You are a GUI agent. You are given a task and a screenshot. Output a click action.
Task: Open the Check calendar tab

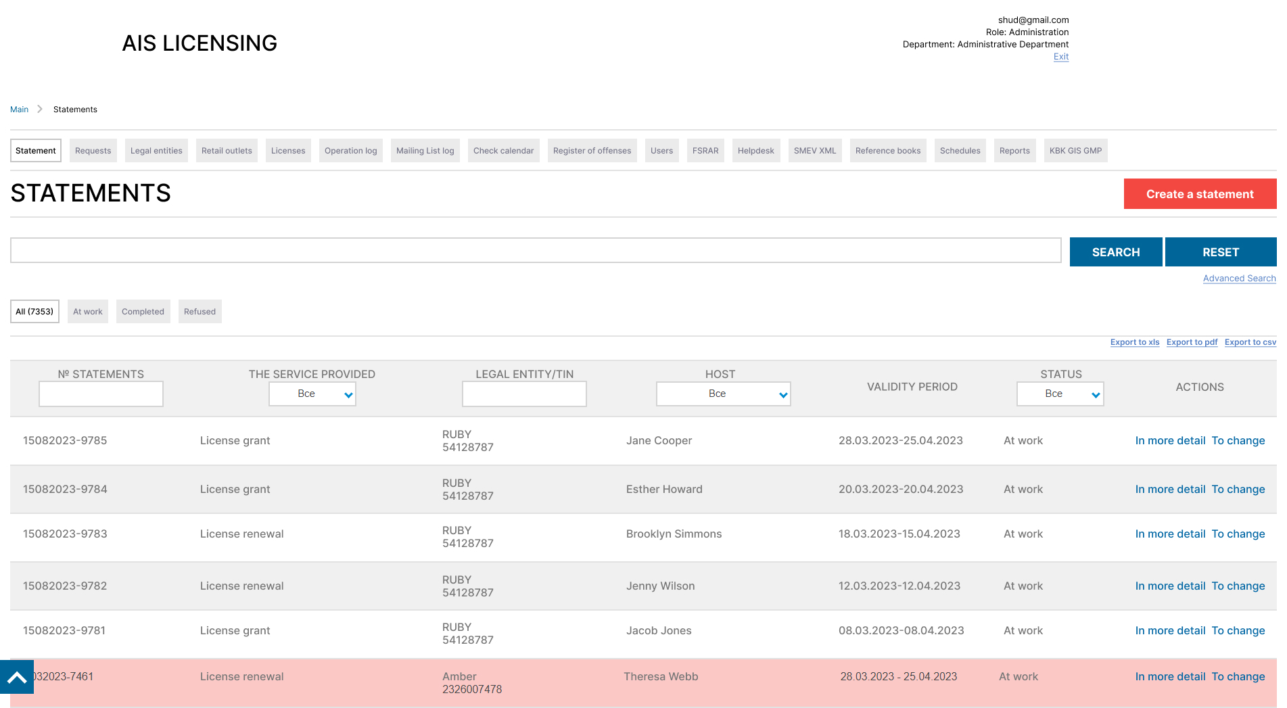(x=504, y=150)
